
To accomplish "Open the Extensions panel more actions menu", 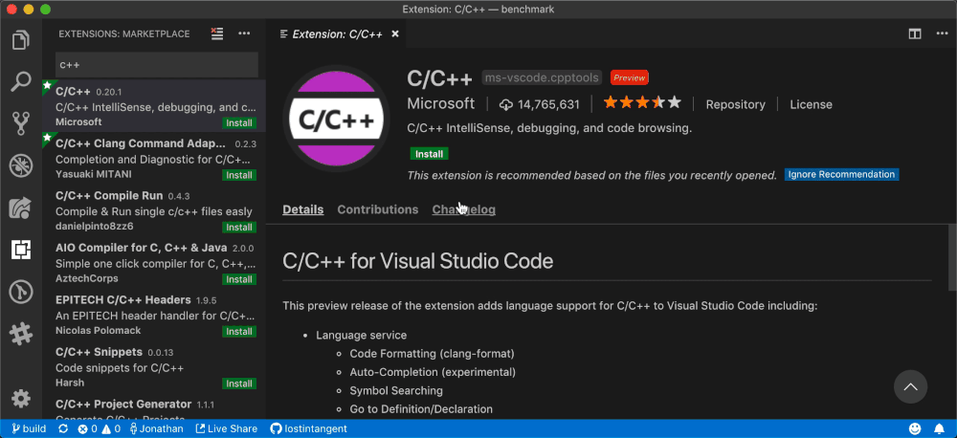I will click(244, 33).
